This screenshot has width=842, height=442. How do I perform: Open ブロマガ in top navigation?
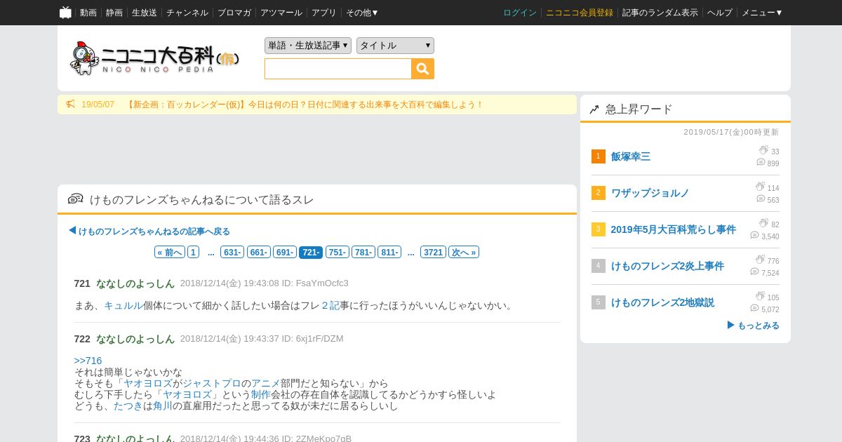click(x=234, y=13)
